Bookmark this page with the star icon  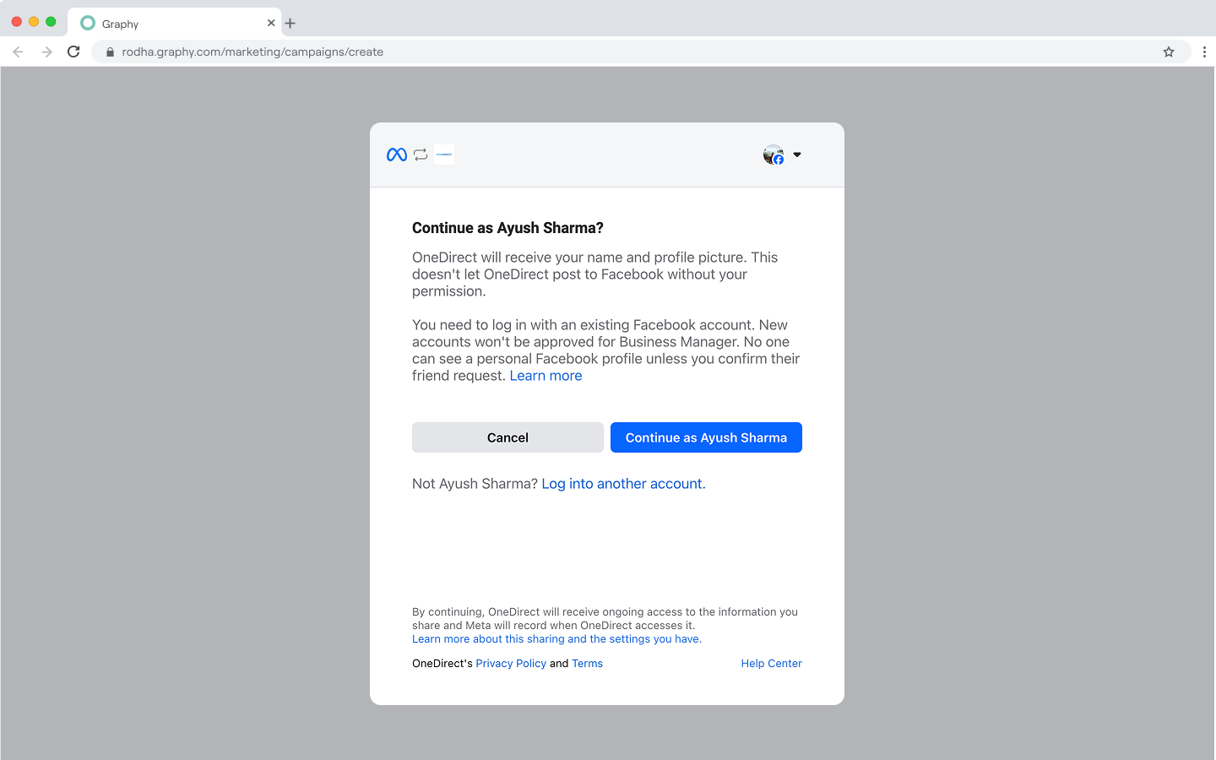(x=1169, y=52)
